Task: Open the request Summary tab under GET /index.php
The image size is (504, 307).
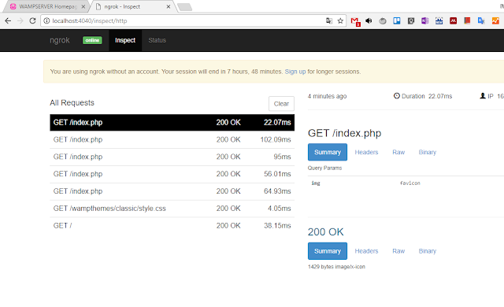Action: (x=328, y=152)
